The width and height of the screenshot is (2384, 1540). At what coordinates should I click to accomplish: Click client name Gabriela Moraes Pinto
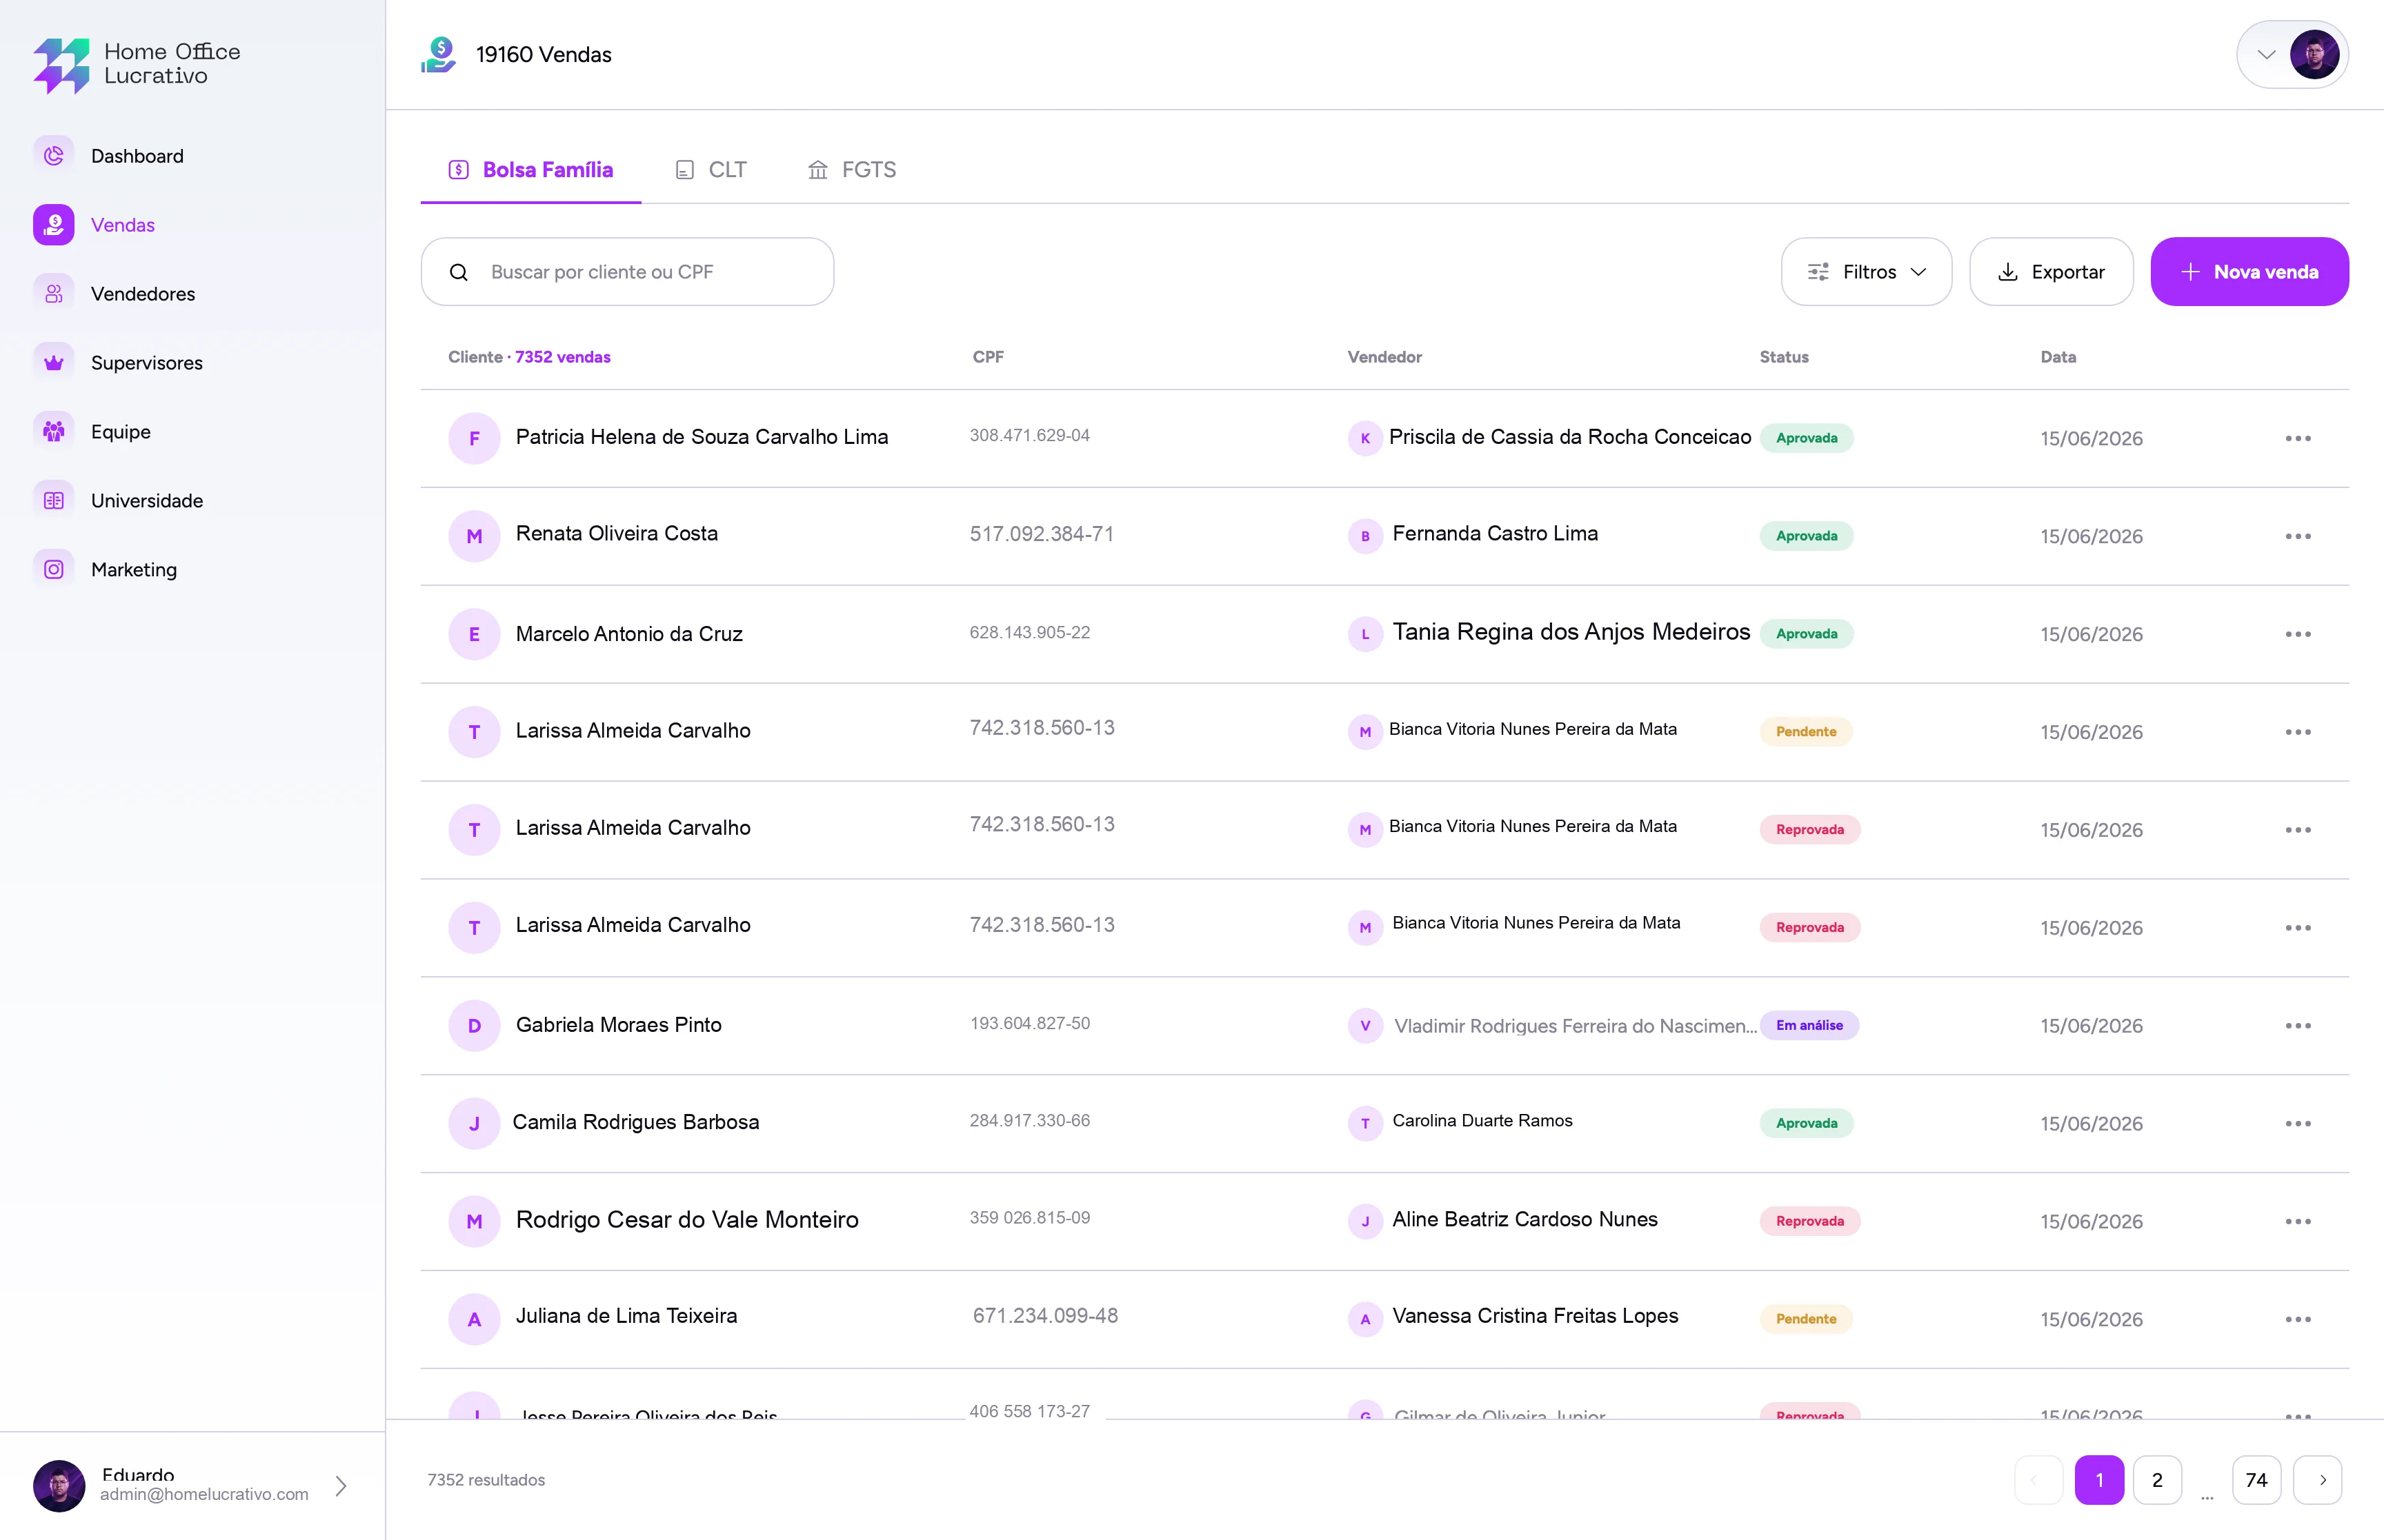pos(618,1025)
